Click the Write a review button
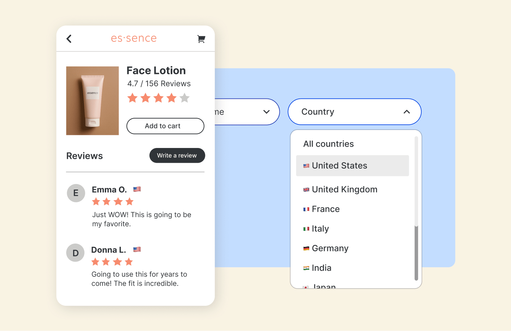This screenshot has height=331, width=511. tap(177, 156)
